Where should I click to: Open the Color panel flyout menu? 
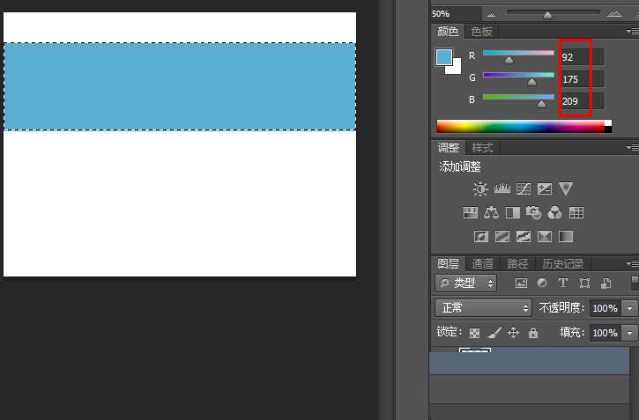pyautogui.click(x=633, y=31)
